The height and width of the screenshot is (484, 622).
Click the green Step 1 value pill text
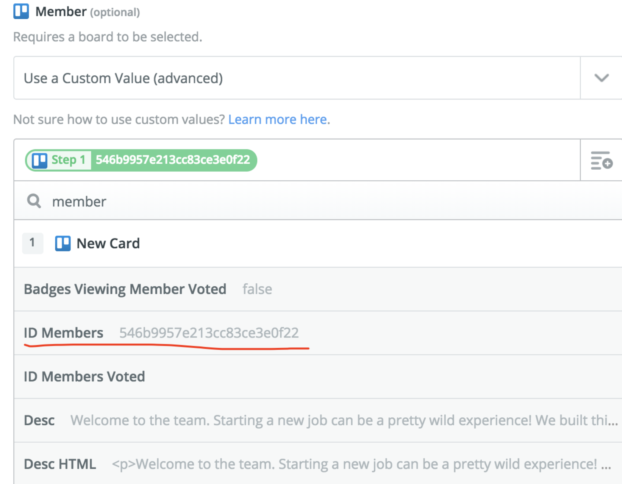pos(173,160)
